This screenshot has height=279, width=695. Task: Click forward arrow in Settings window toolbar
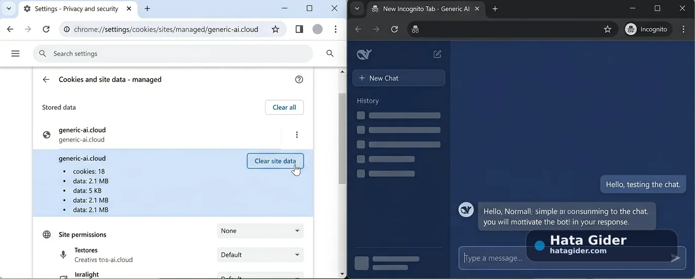[x=28, y=29]
